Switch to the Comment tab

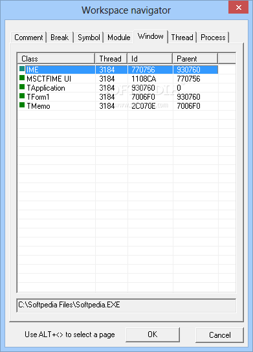[x=28, y=38]
